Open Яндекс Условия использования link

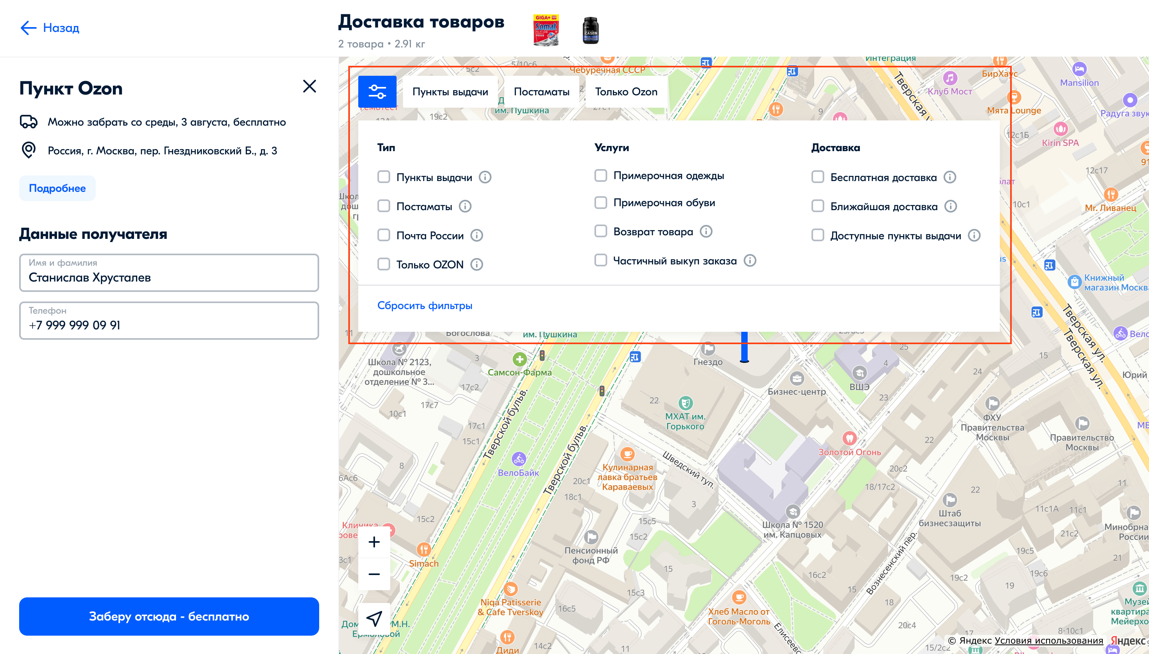coord(1049,640)
